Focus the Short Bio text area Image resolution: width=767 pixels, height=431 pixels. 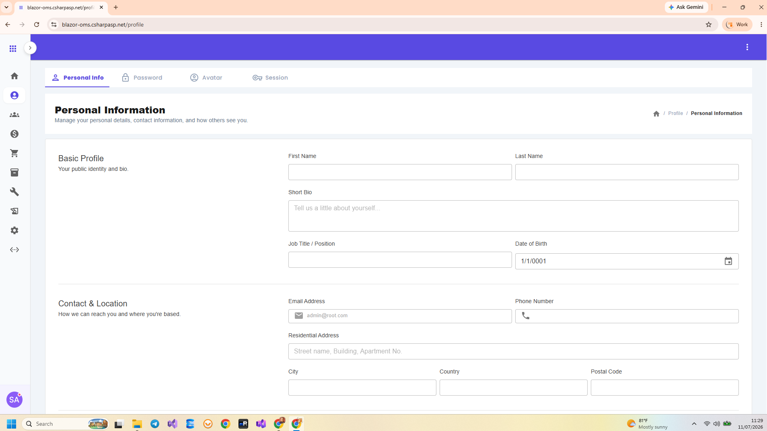[x=513, y=216]
